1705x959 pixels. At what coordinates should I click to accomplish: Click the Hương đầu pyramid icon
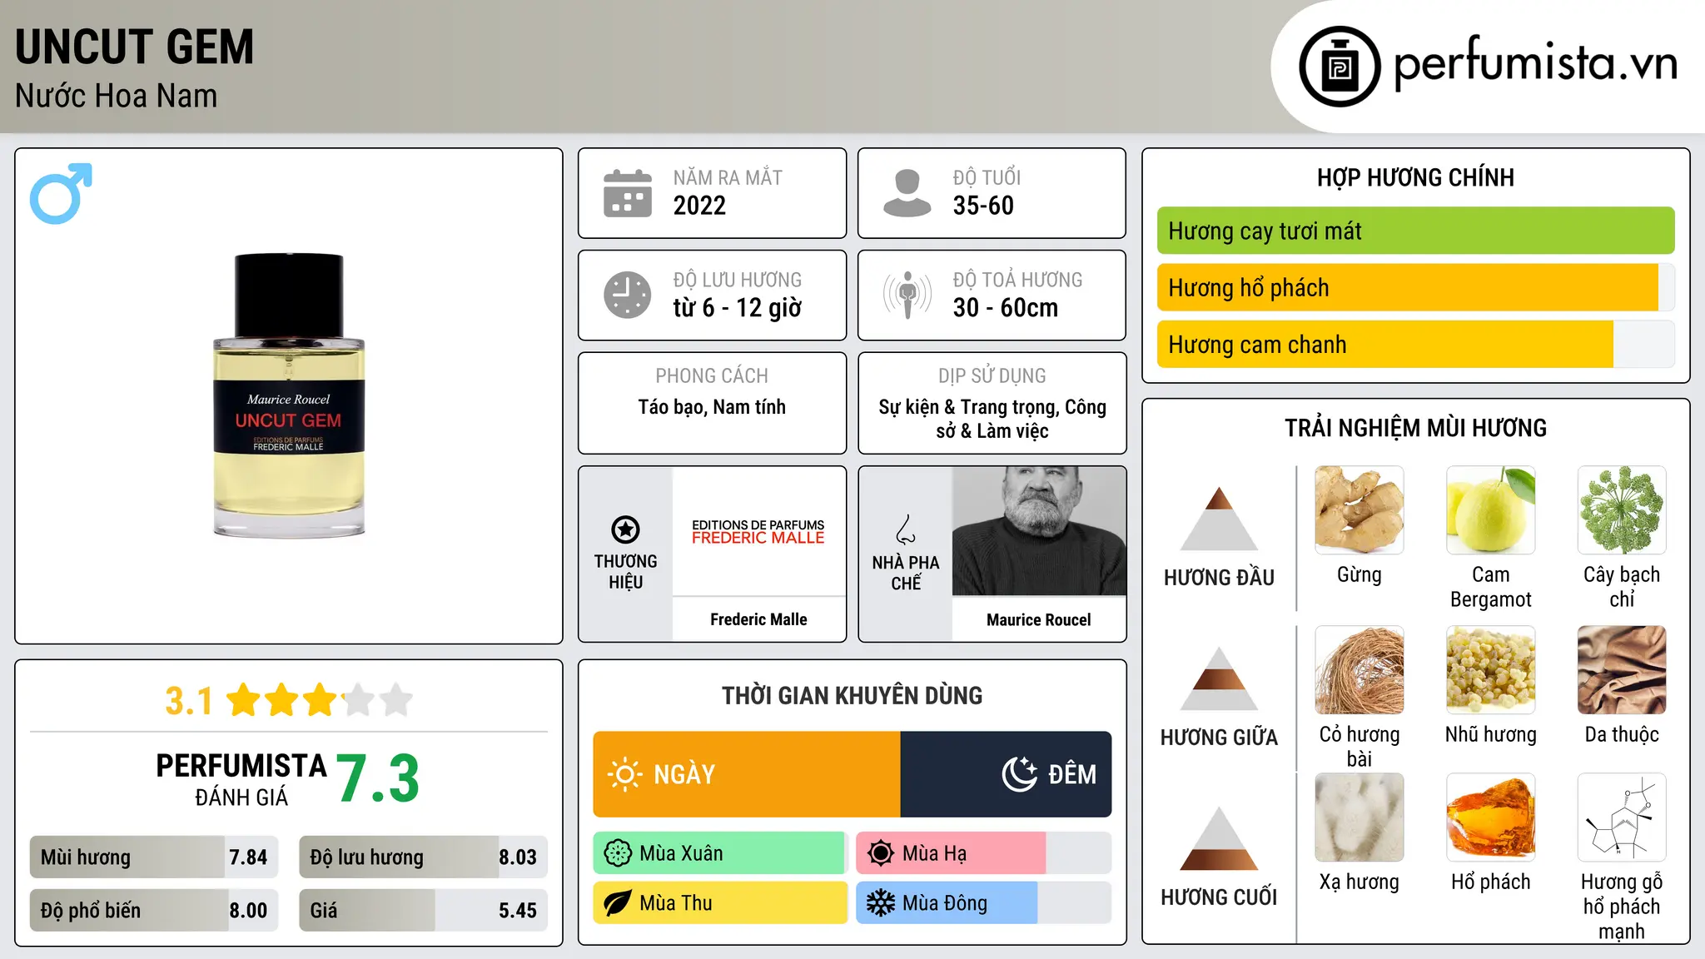pos(1220,519)
